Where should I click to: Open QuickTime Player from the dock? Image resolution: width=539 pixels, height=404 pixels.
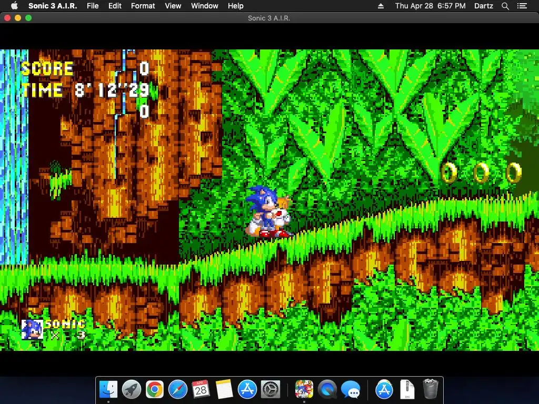(x=327, y=389)
